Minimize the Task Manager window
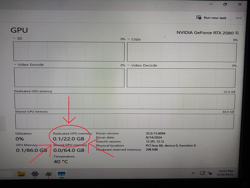 pos(211,4)
